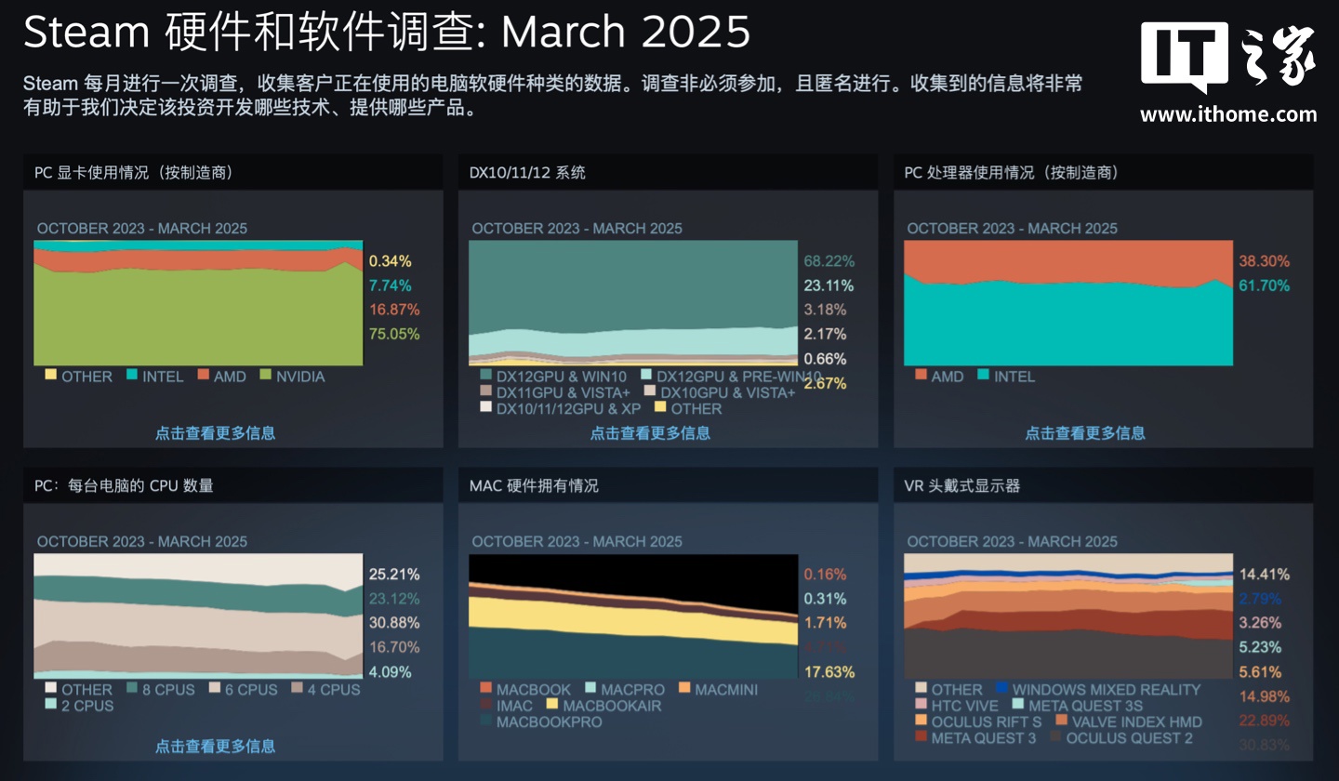Click the 75.05% NVIDIA share value
1339x781 pixels.
pyautogui.click(x=393, y=334)
